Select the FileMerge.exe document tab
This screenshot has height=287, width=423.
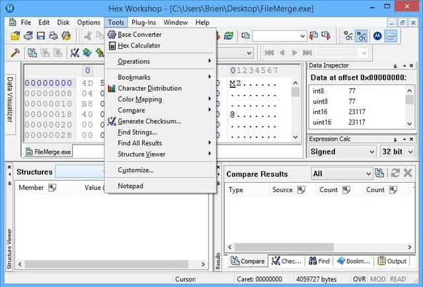(x=48, y=152)
